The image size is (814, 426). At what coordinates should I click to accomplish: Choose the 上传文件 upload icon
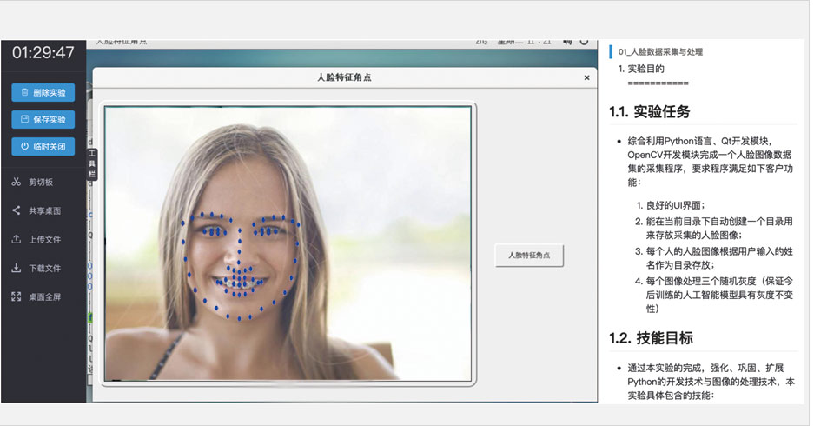[x=17, y=239]
